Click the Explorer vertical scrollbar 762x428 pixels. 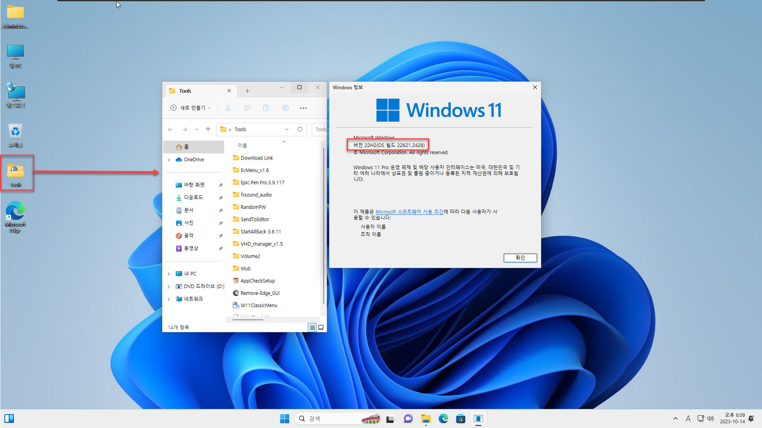point(324,226)
